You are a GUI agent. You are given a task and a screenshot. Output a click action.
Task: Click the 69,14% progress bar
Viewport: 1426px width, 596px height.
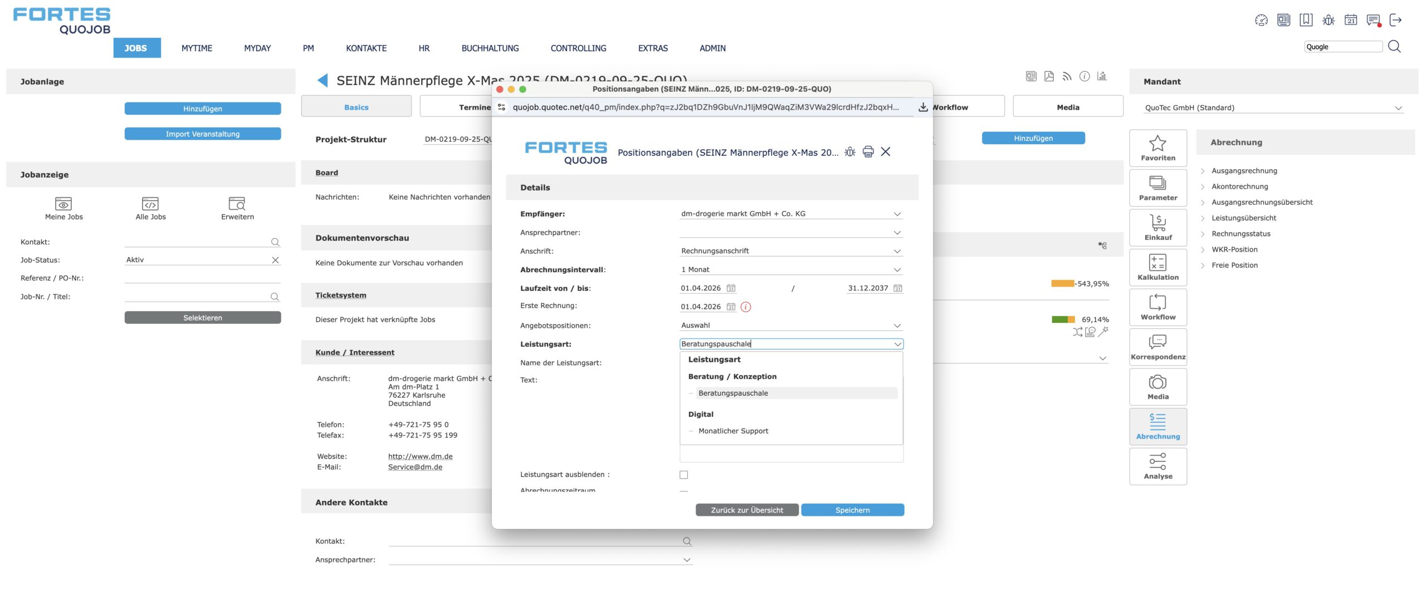click(1063, 319)
